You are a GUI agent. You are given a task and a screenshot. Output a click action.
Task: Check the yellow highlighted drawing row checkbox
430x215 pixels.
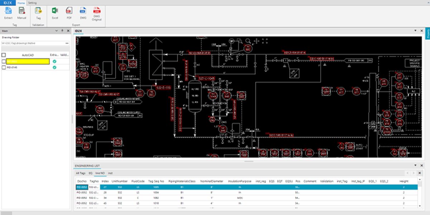click(4, 61)
